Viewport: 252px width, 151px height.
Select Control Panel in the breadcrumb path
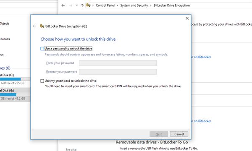coord(105,5)
